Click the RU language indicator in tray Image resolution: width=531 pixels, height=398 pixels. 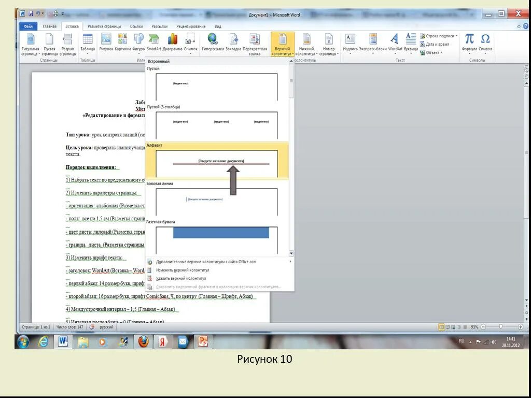(x=461, y=341)
